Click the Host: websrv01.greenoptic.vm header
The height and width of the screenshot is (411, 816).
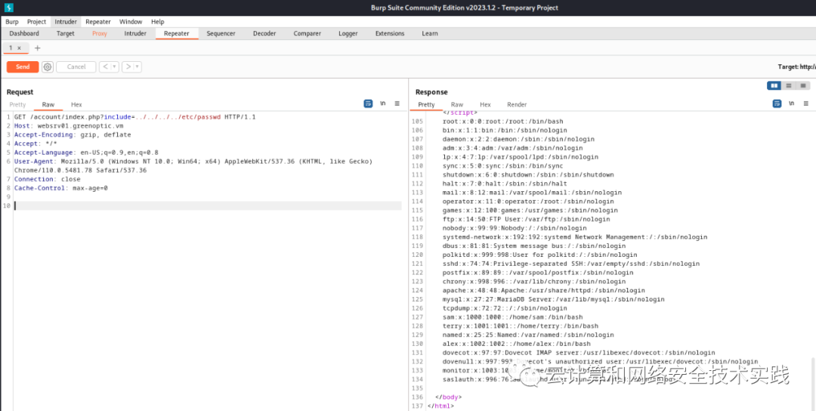click(x=69, y=126)
